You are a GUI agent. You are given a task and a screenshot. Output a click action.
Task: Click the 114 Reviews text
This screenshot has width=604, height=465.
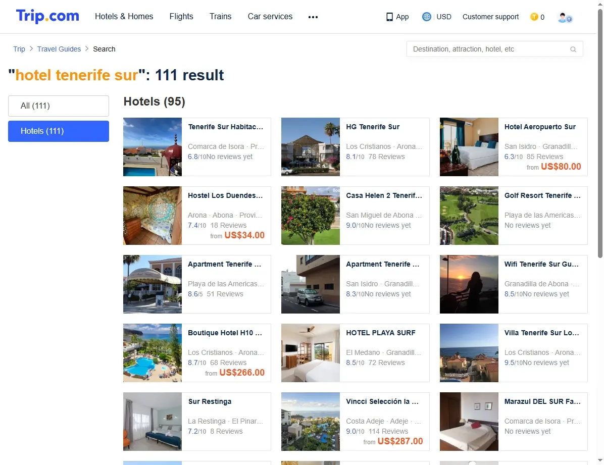(388, 431)
